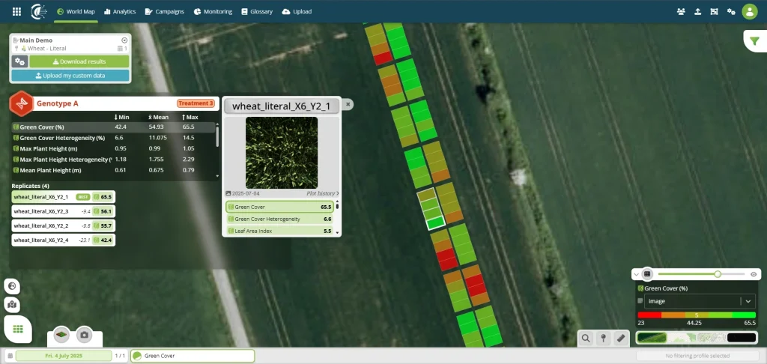Click the image date 2025-07-04 icon
Viewport: 767px width, 364px height.
(228, 193)
